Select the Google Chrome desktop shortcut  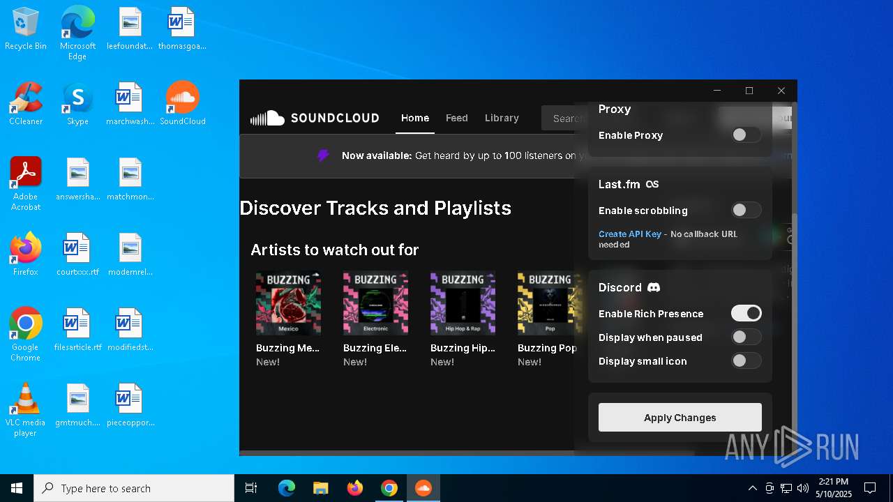[x=26, y=335]
